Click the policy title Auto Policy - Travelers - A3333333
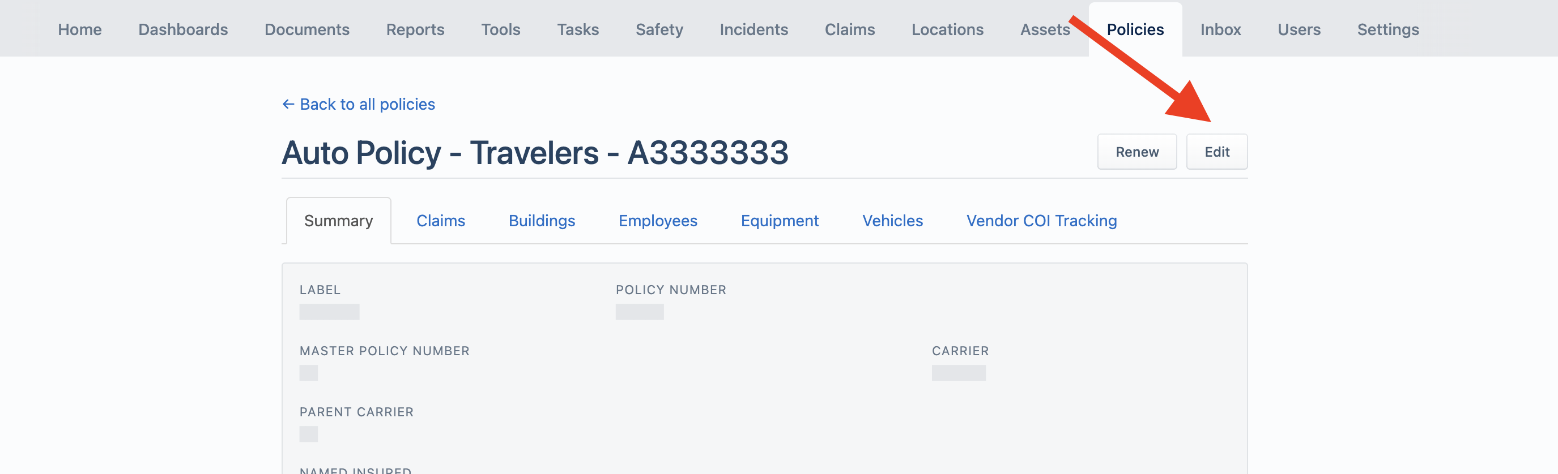The height and width of the screenshot is (474, 1558). point(535,152)
